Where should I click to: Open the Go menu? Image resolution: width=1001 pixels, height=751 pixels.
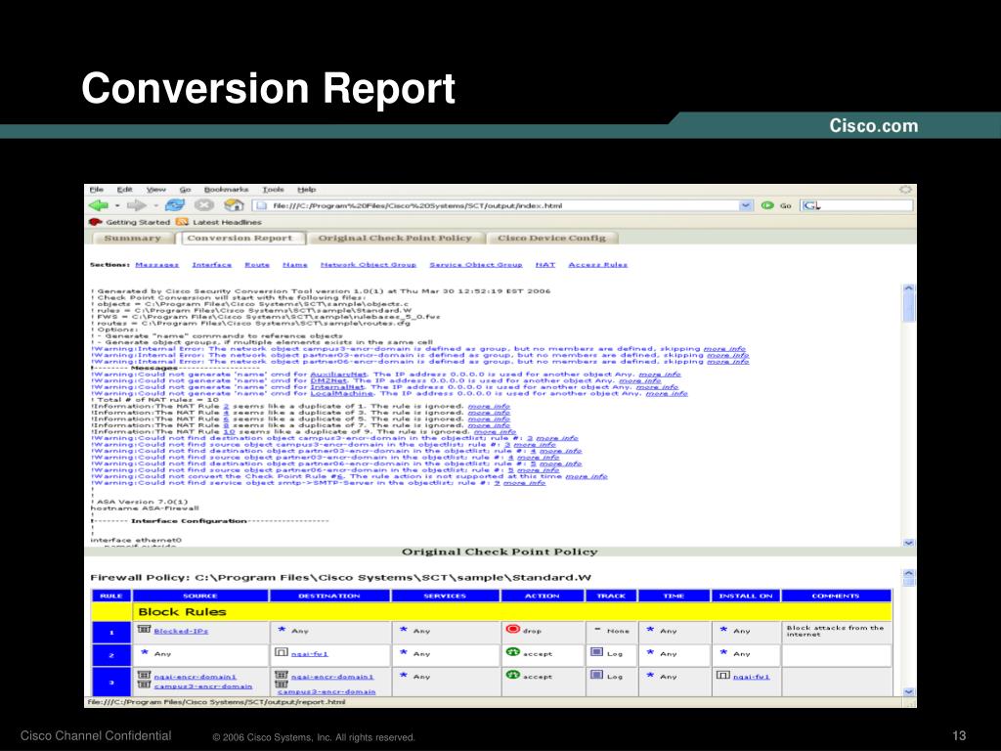(185, 190)
